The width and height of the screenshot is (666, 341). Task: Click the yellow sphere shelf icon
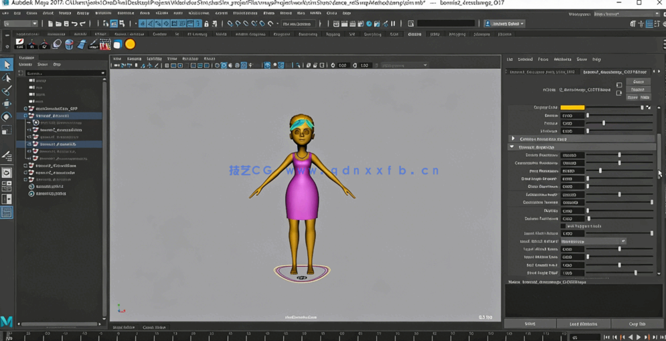(x=130, y=45)
